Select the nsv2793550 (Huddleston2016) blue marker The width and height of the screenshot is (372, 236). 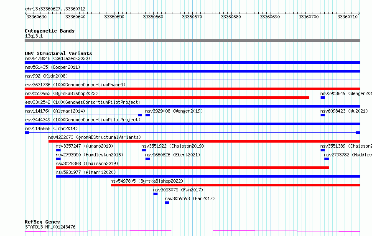tap(58, 159)
